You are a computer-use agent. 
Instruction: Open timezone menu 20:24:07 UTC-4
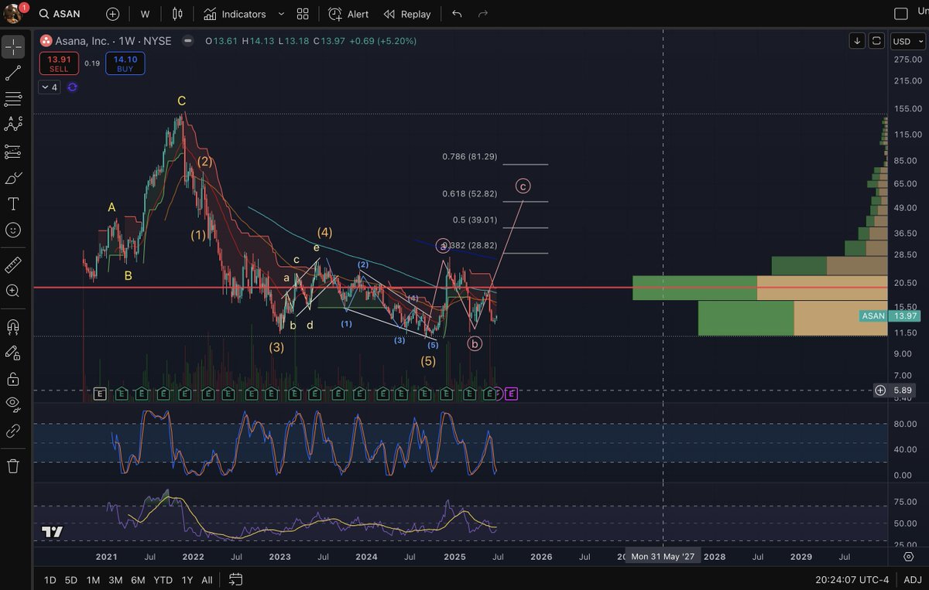click(x=852, y=580)
